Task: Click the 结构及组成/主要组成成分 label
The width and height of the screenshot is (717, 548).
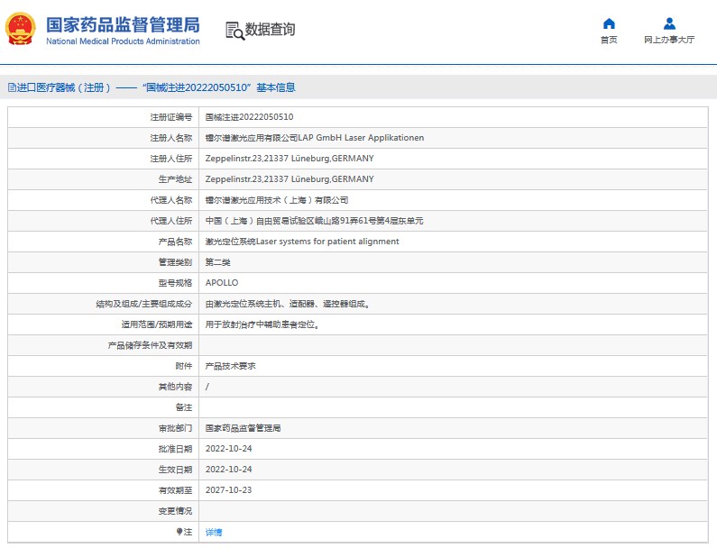Action: 144,304
